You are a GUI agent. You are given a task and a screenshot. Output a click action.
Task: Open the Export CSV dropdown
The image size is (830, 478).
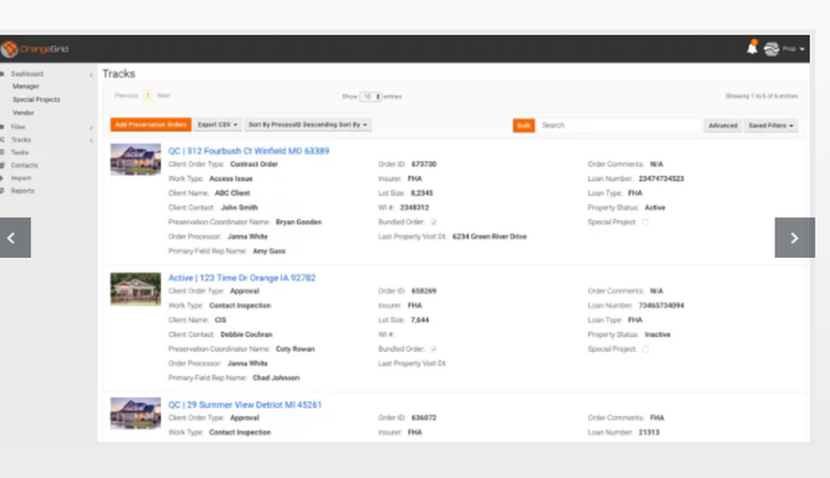point(217,125)
